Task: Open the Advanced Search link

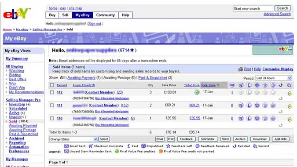Action: click(x=277, y=14)
